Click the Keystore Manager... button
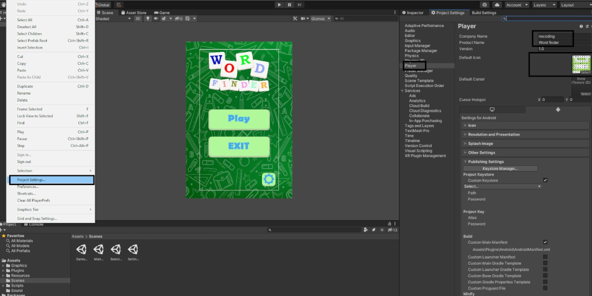592x296 pixels. (x=500, y=168)
